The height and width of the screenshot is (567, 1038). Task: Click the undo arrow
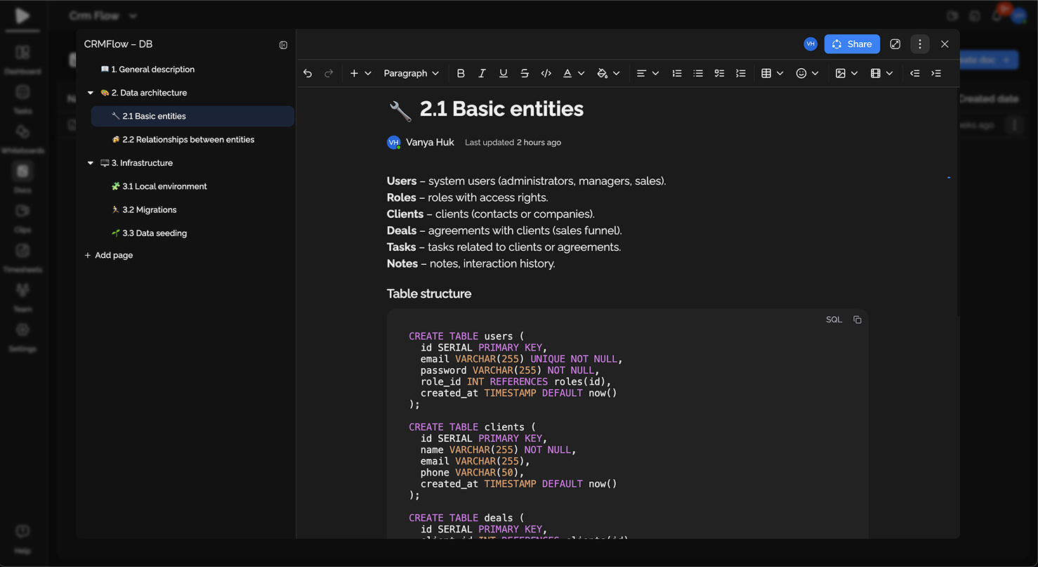(308, 73)
